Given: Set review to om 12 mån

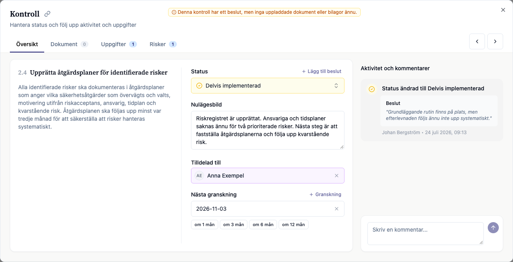Looking at the screenshot, I should point(294,225).
